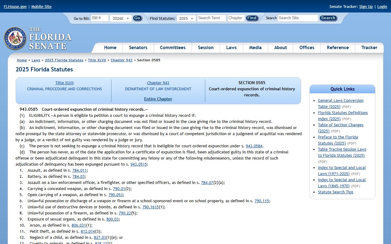The image size is (391, 244).
Task: Open the Media navigation tab
Action: (x=255, y=48)
